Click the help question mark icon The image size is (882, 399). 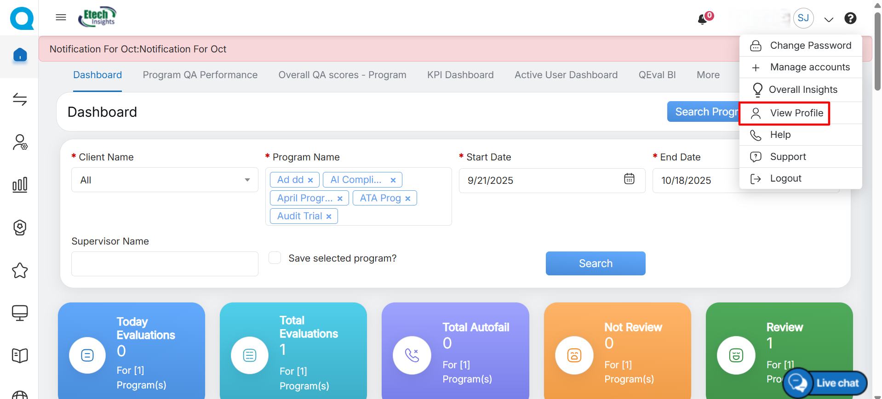pos(850,18)
